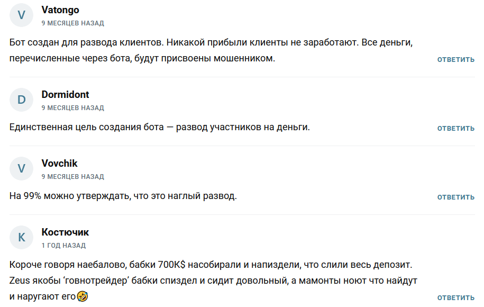
Task: Open the Dormidont username
Action: point(65,95)
